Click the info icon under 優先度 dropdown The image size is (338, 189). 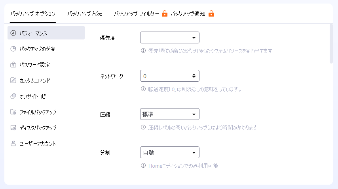pyautogui.click(x=143, y=51)
